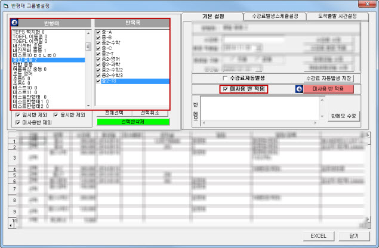
Task: Toggle the 임시반 제외 checkbox
Action: (18, 114)
